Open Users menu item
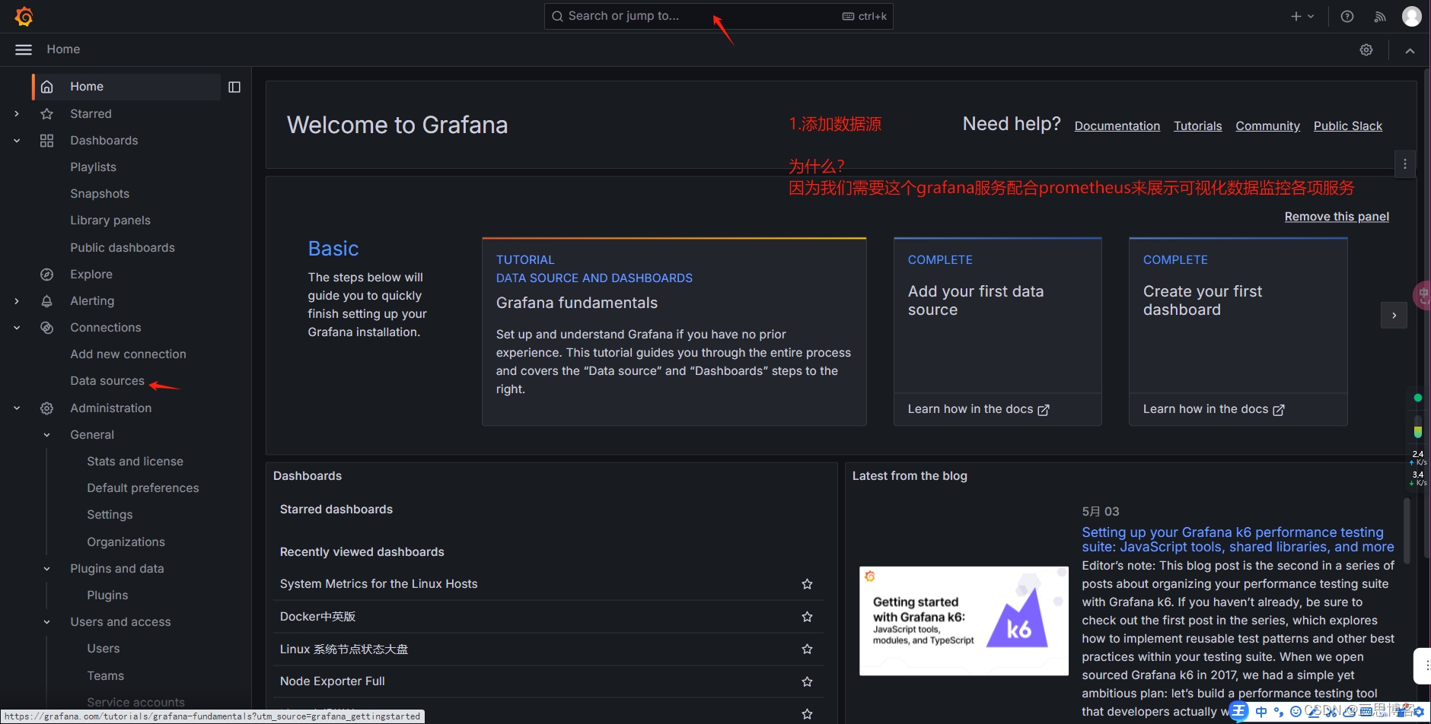The image size is (1431, 724). [104, 649]
